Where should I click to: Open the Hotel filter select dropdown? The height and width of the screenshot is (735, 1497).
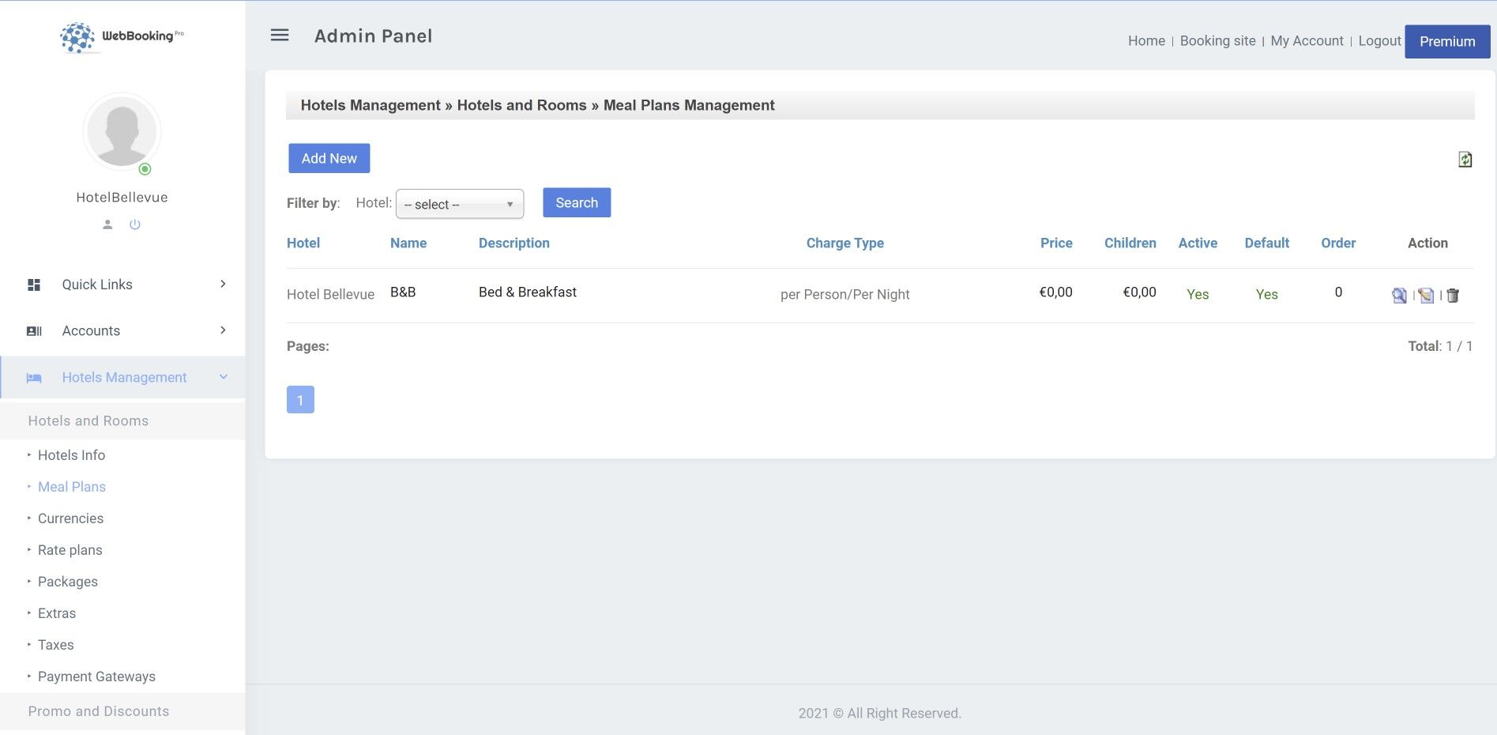click(459, 204)
